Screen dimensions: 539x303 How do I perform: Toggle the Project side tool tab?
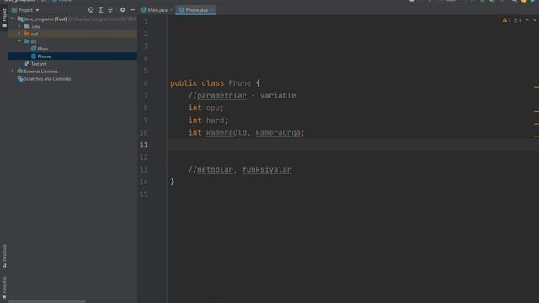coord(4,17)
